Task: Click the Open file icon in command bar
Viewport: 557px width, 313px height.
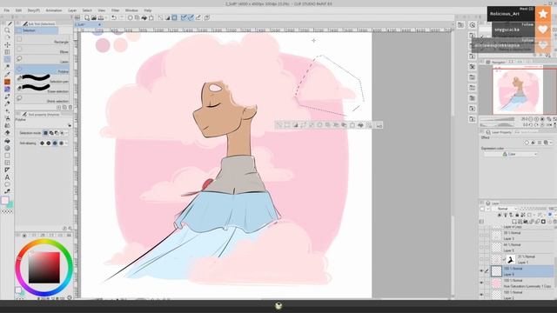Action: pos(94,17)
